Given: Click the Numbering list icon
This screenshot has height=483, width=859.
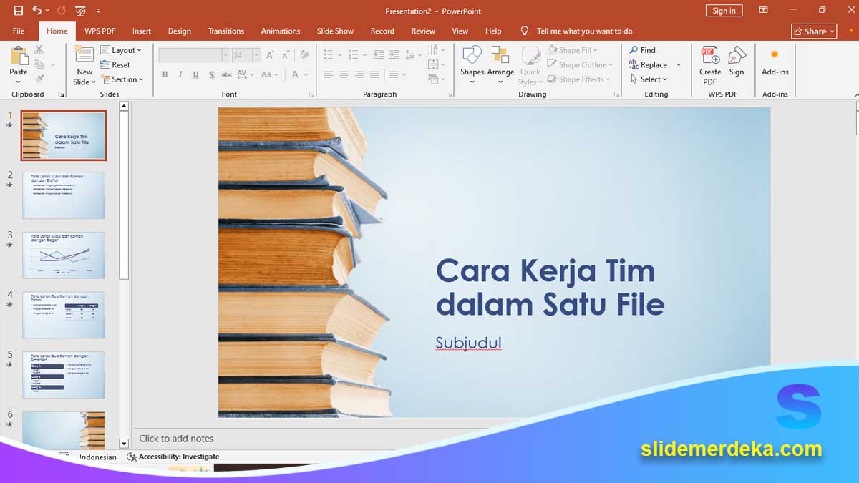Looking at the screenshot, I should point(354,55).
